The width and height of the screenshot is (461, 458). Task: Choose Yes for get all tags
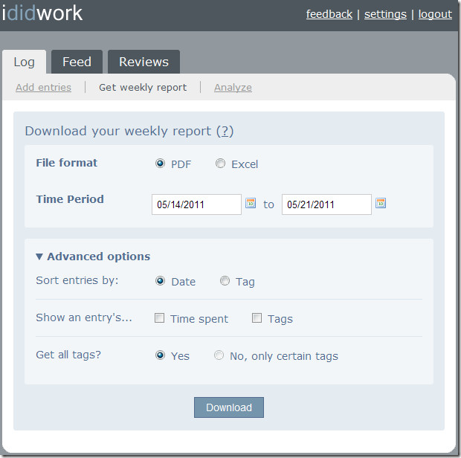click(160, 355)
